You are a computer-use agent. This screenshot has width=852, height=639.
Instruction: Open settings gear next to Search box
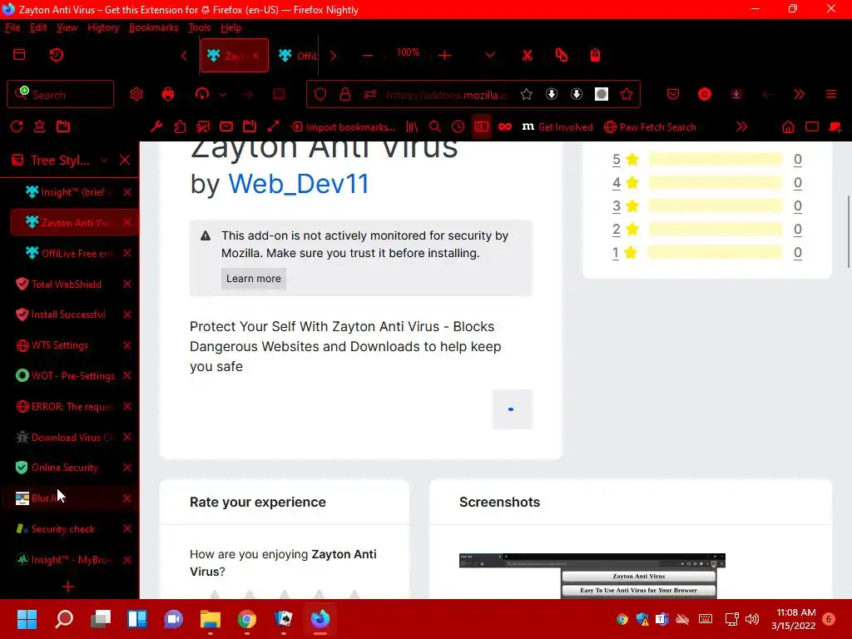tap(136, 95)
